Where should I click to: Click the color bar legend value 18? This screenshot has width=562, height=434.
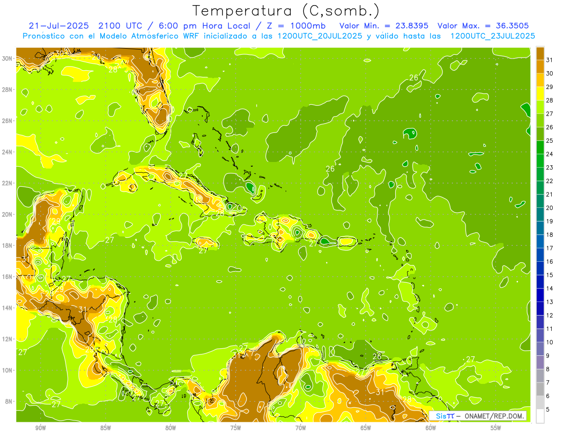pos(550,235)
